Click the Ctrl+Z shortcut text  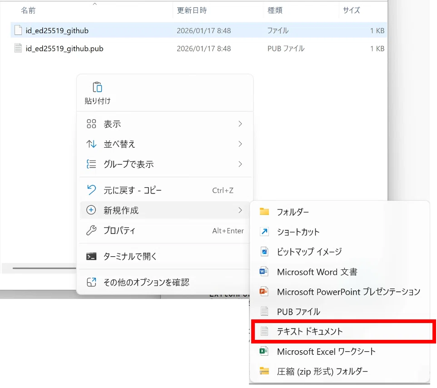tap(223, 190)
